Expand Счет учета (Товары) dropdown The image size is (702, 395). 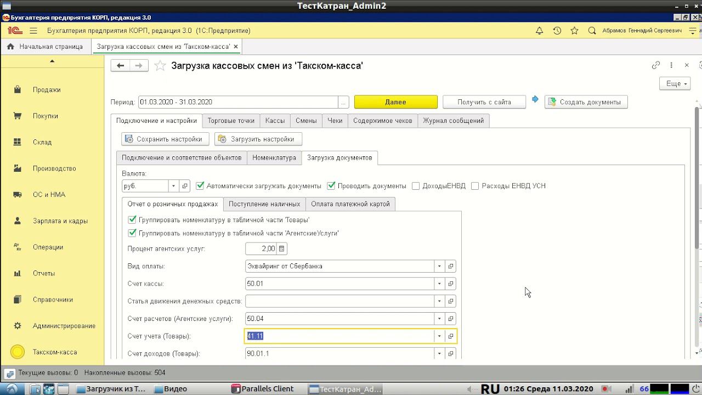click(x=439, y=336)
